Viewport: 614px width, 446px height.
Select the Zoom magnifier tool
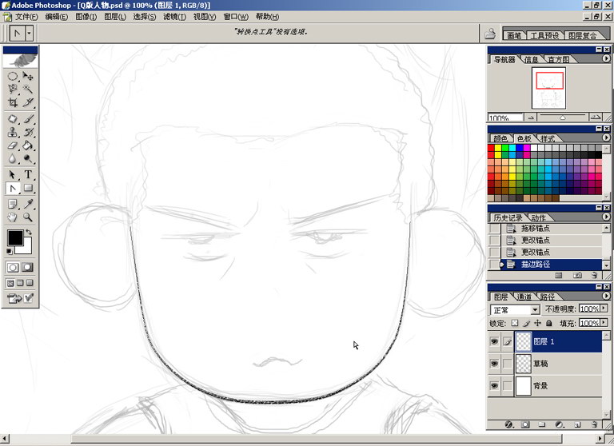coord(28,217)
